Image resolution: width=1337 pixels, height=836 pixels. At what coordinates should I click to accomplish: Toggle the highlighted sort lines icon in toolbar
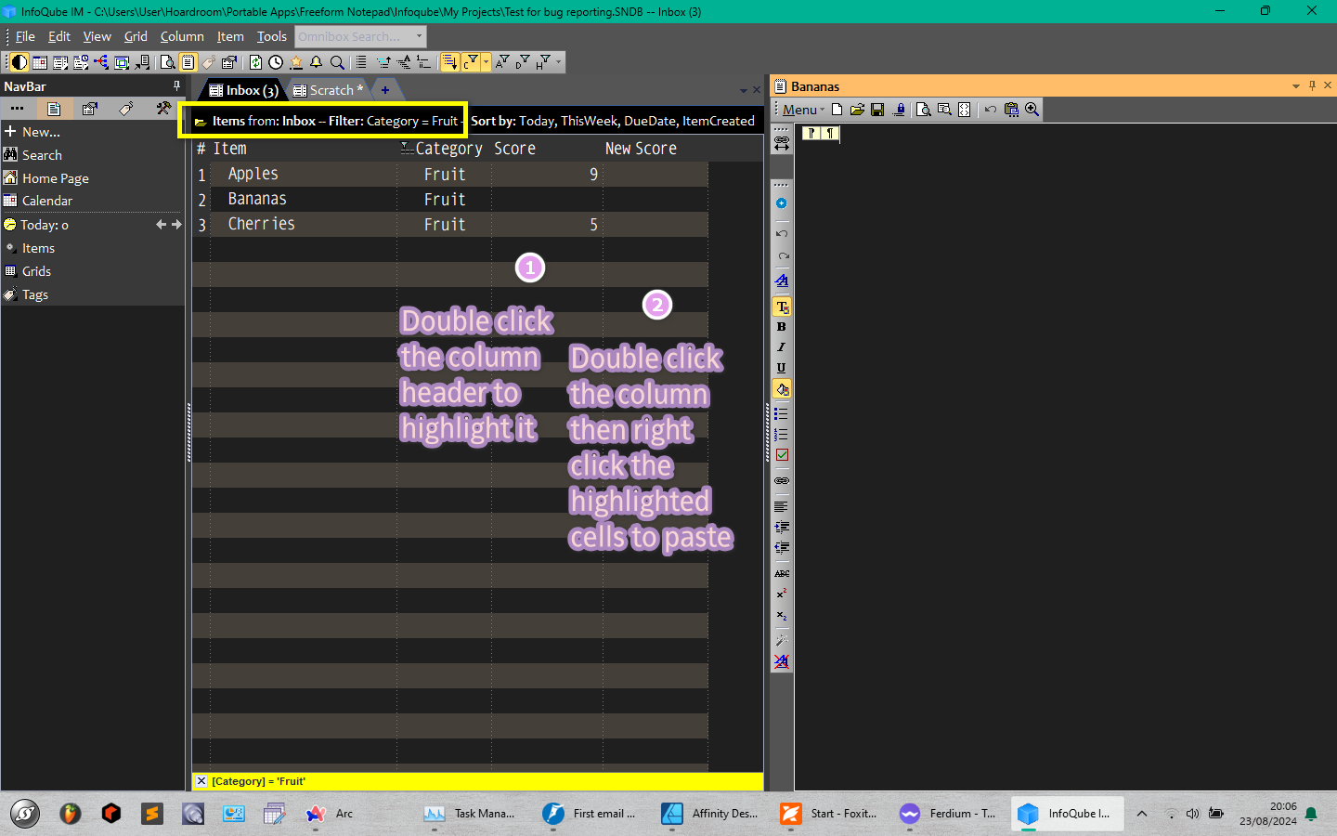coord(449,62)
